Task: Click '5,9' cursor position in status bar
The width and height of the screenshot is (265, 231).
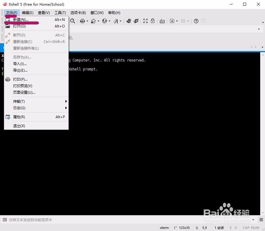Action: 204,228
